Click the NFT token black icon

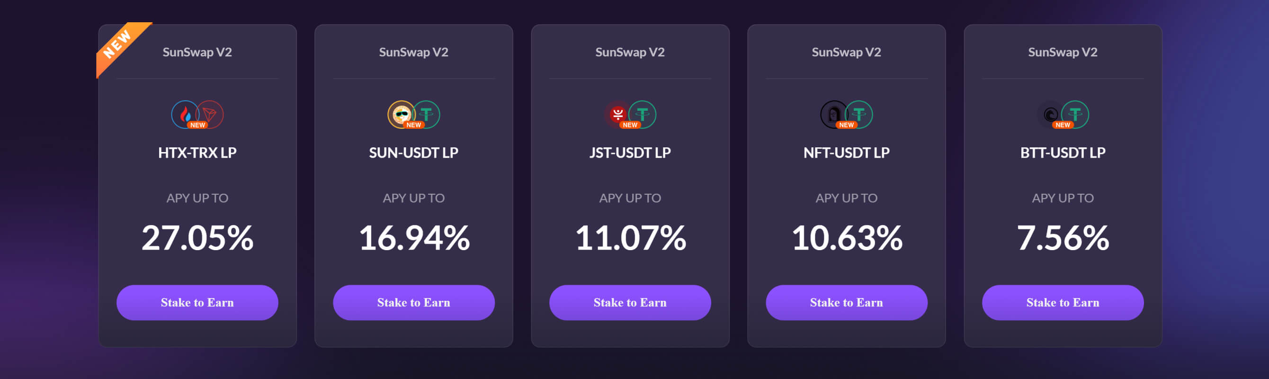pos(833,114)
